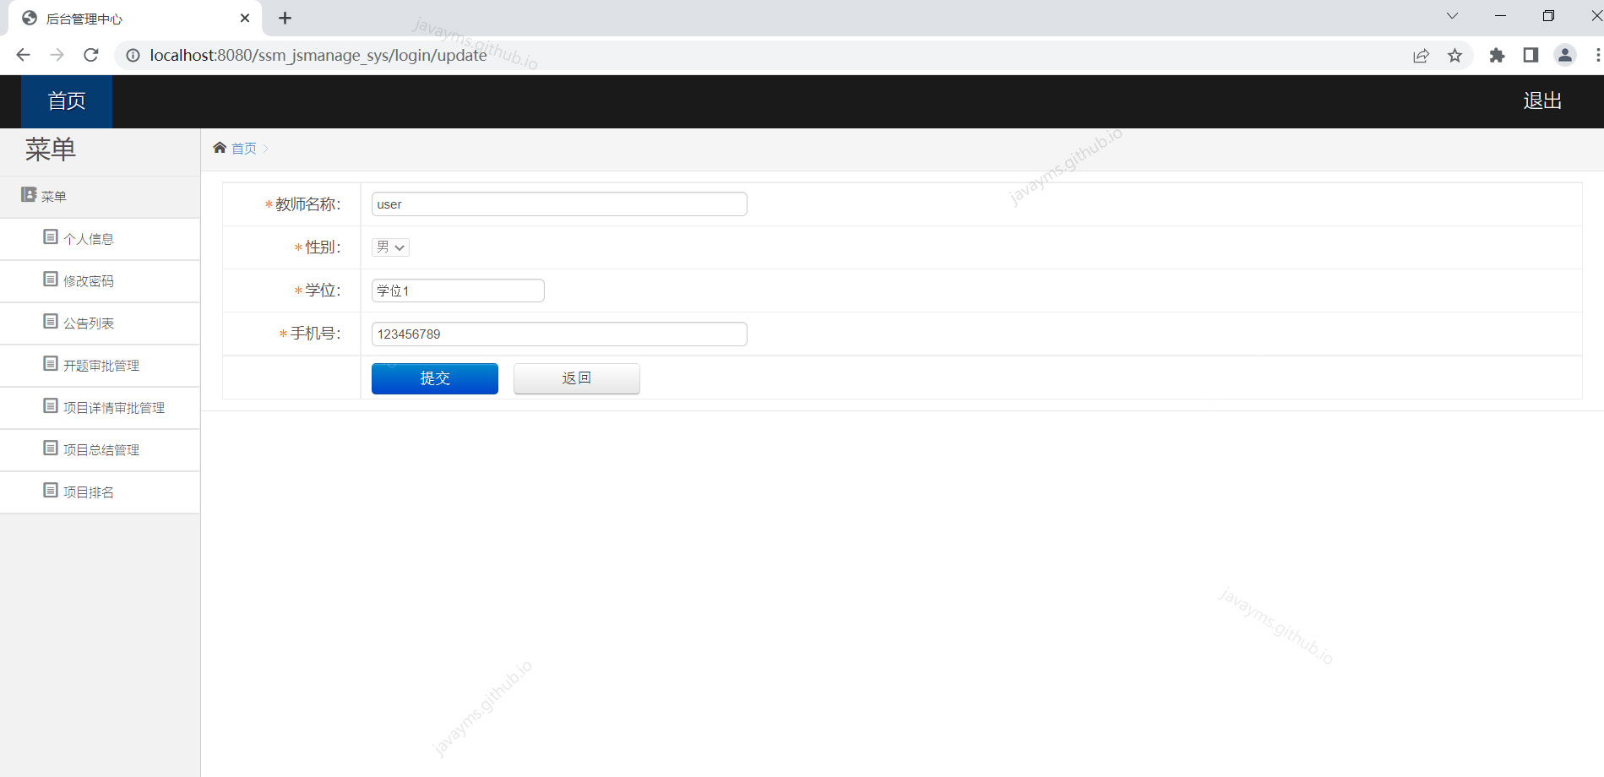
Task: Select the 后台管理中心 browser tab
Action: 118,18
